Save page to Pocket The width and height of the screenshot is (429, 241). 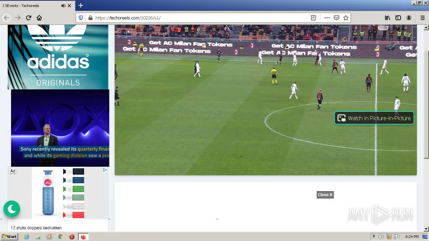coord(336,18)
